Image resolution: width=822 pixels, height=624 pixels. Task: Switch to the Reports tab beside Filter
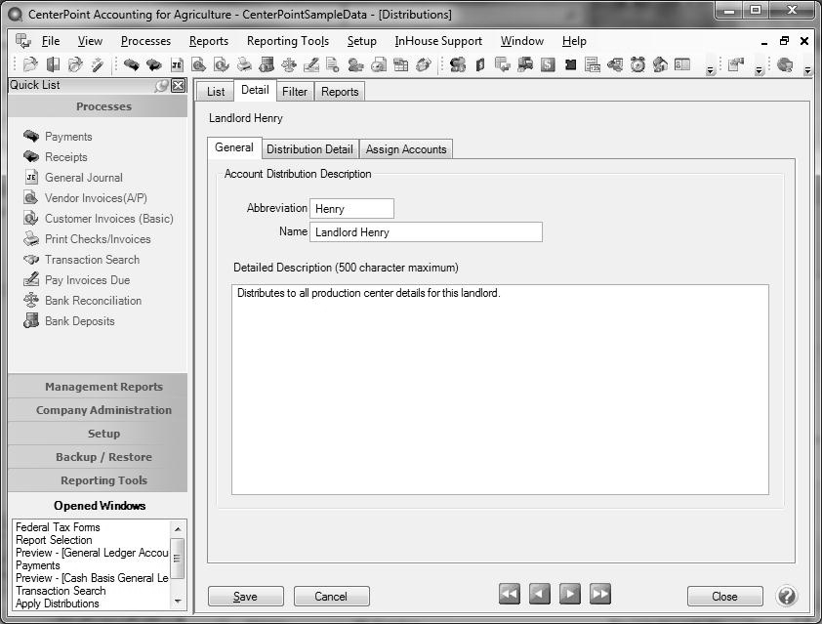(x=340, y=92)
